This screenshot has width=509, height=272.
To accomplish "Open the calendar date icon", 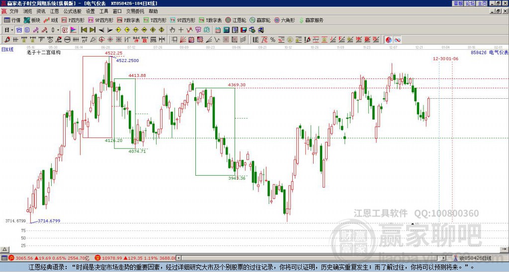I will pyautogui.click(x=218, y=30).
